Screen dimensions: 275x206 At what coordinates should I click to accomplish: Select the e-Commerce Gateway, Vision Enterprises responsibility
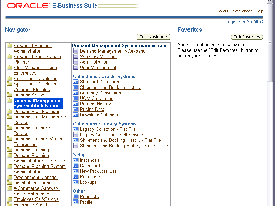tap(37, 191)
